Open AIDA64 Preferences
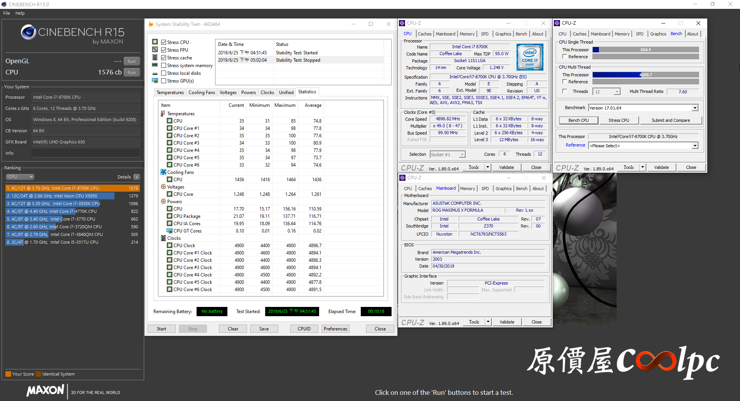 pos(335,329)
